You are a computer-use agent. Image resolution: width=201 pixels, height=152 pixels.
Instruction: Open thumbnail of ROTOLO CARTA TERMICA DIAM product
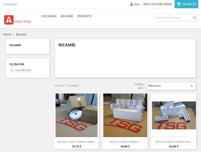[76, 115]
